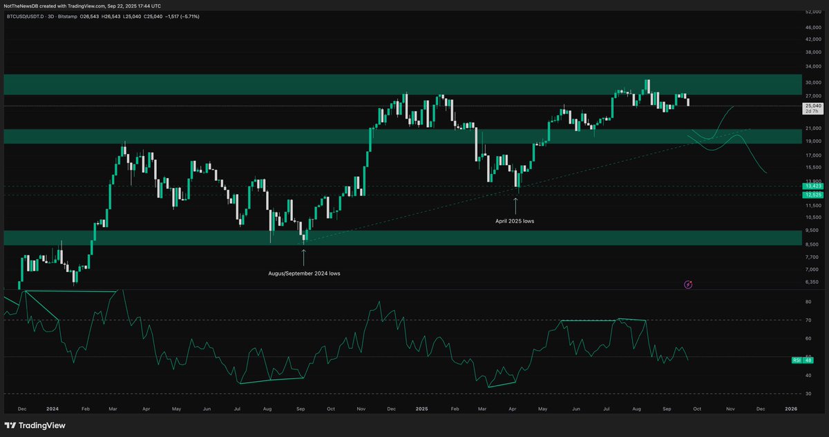Viewport: 829px width, 437px height.
Task: Select the 'Augus/September 2024 lows' annotation
Action: click(x=304, y=273)
